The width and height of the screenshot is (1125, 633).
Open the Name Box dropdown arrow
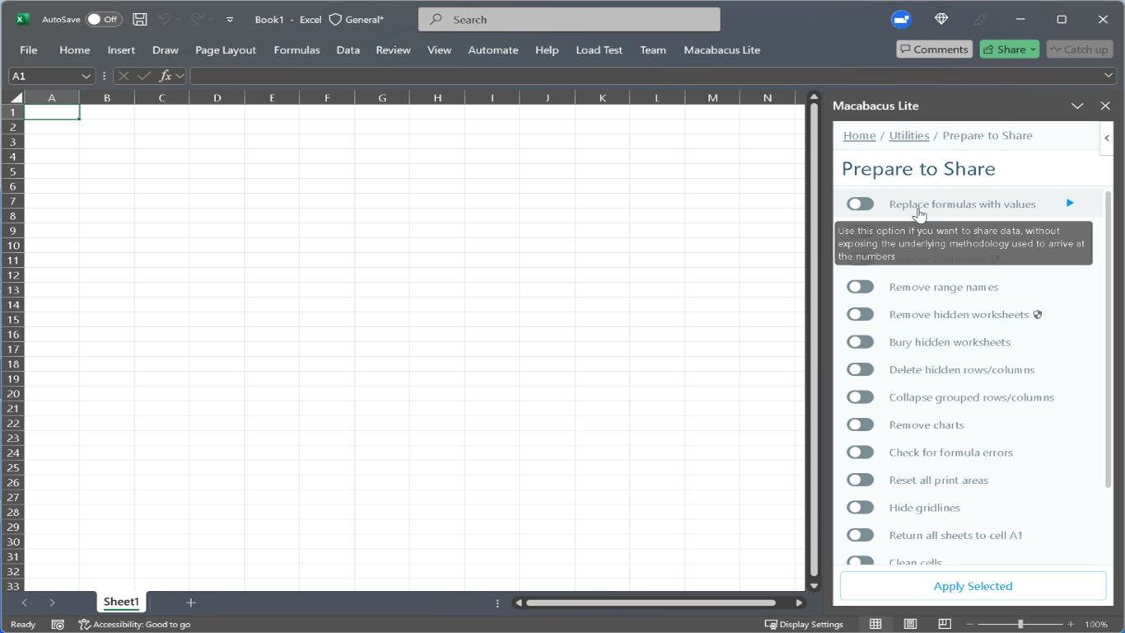pyautogui.click(x=86, y=76)
